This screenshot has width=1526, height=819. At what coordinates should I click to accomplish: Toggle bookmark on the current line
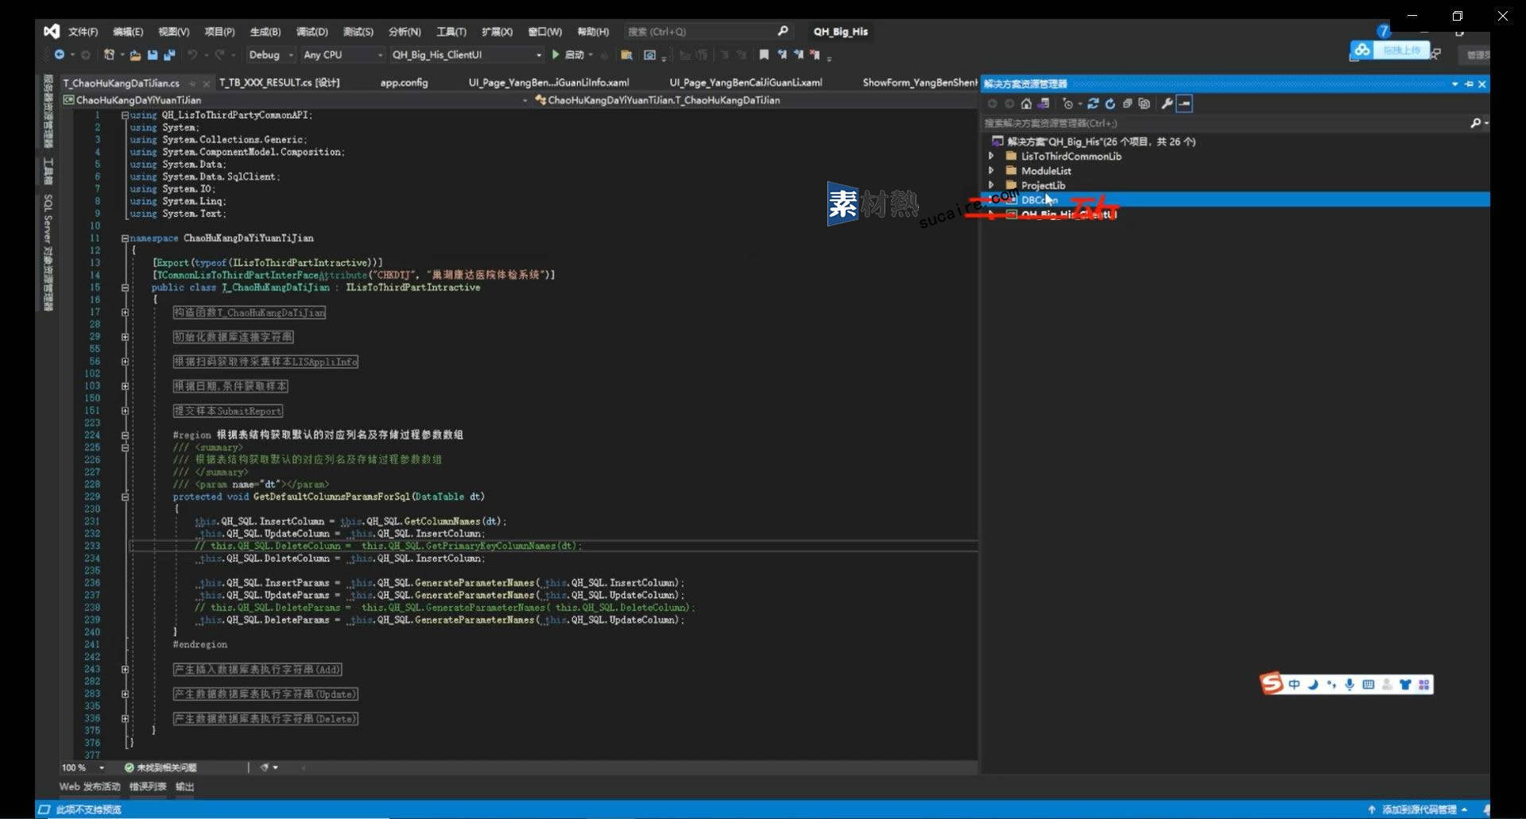[x=764, y=55]
